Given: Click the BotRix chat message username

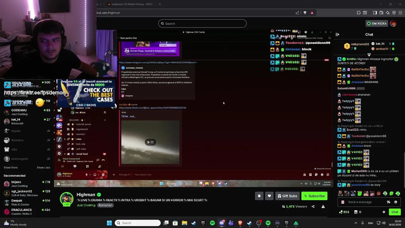Looking at the screenshot, I should point(351,59).
